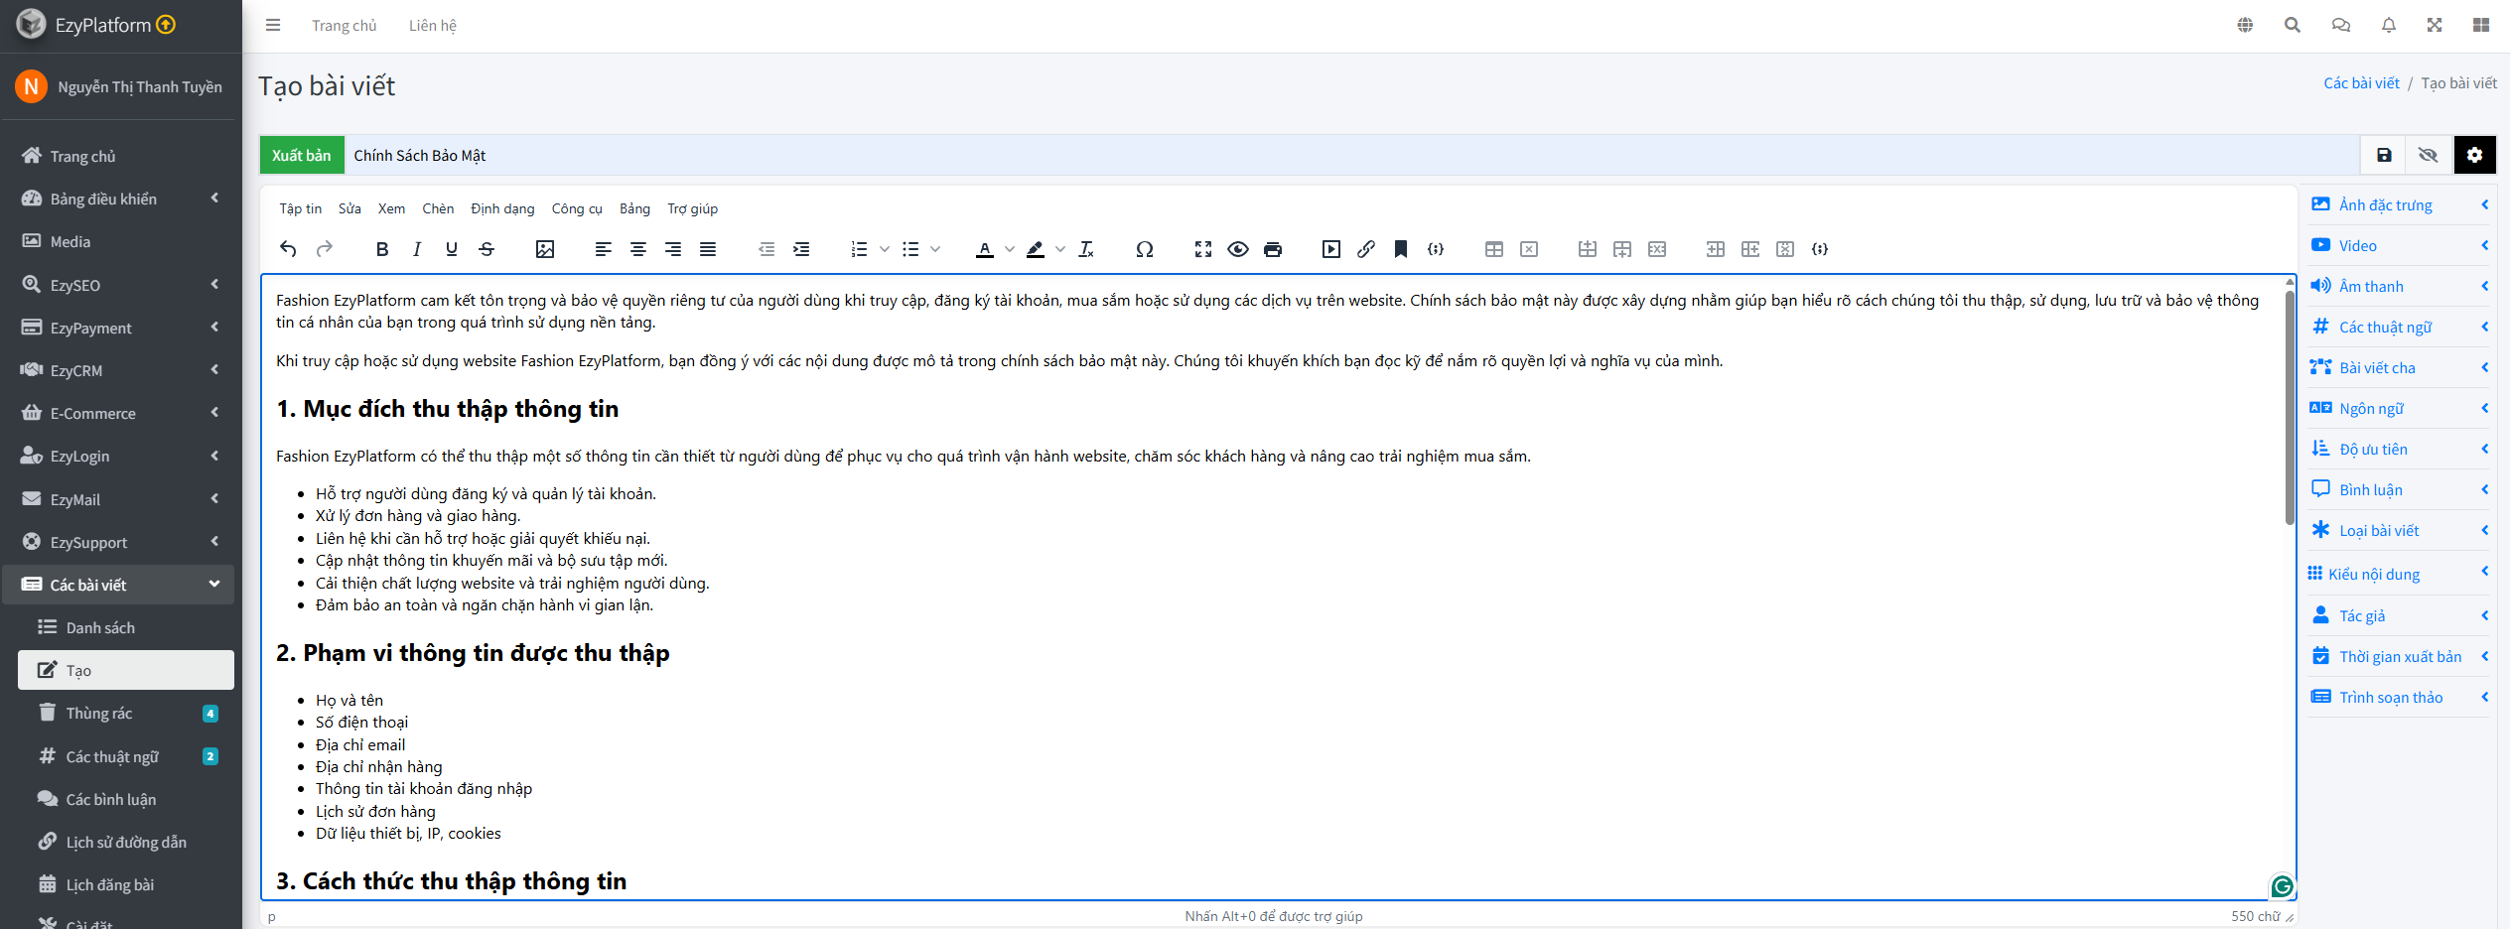Viewport: 2510px width, 929px height.
Task: Insert an image using the toolbar icon
Action: [544, 249]
